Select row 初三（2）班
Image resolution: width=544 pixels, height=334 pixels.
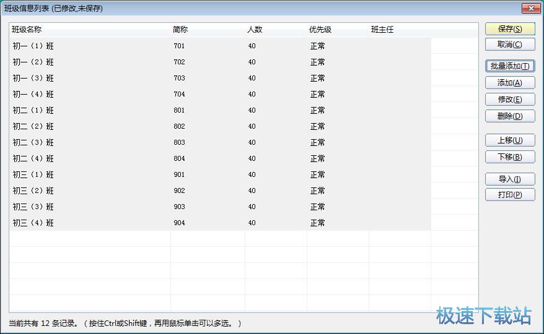[x=220, y=191]
